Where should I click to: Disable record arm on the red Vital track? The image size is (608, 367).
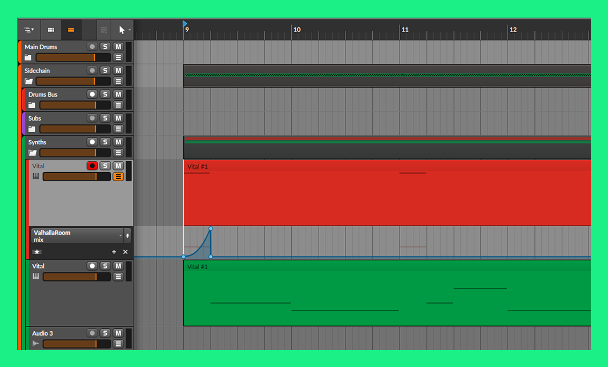(92, 166)
